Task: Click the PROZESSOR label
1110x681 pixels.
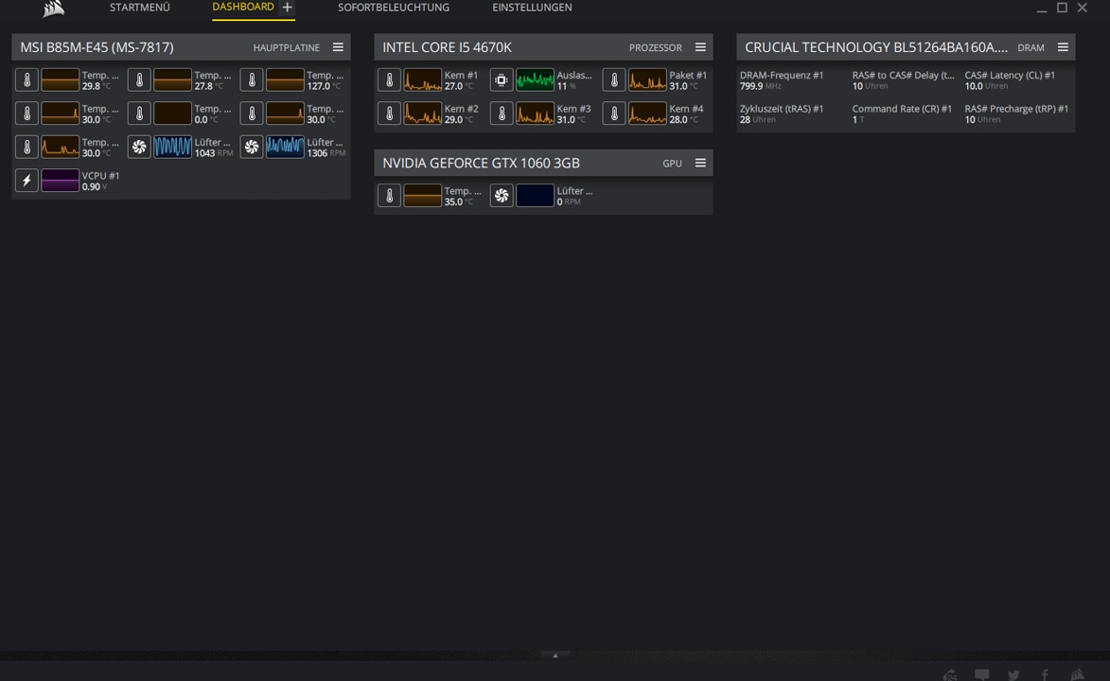Action: tap(656, 47)
